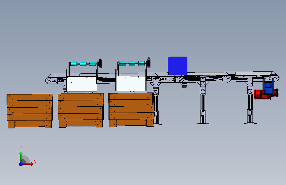Select the middle wooden crate
This screenshot has height=185, width=286.
click(x=81, y=110)
